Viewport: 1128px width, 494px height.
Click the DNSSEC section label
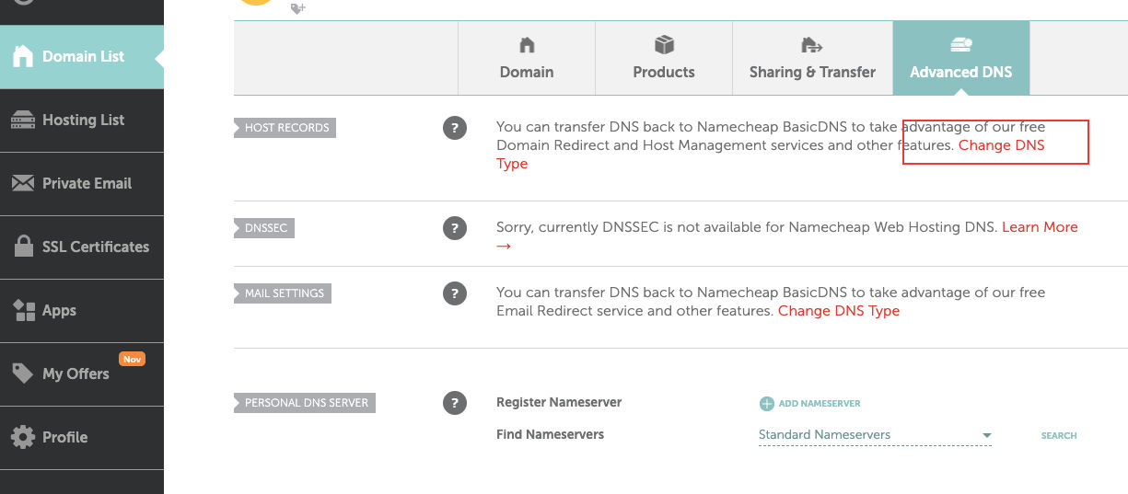pyautogui.click(x=265, y=227)
